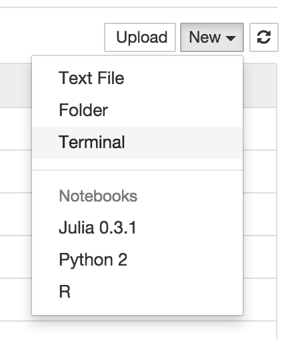Click the word New on the dropdown button
This screenshot has width=296, height=339.
205,37
